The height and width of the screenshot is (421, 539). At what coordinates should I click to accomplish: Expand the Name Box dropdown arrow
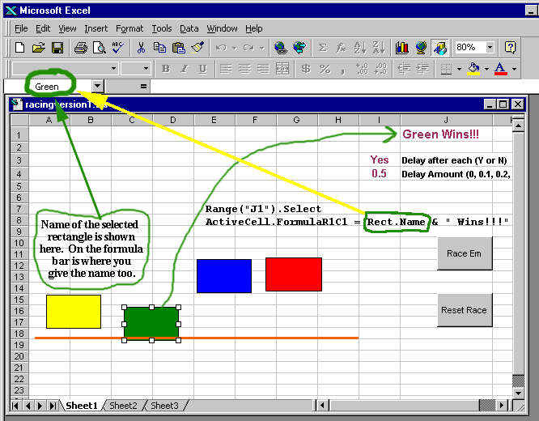click(x=98, y=86)
